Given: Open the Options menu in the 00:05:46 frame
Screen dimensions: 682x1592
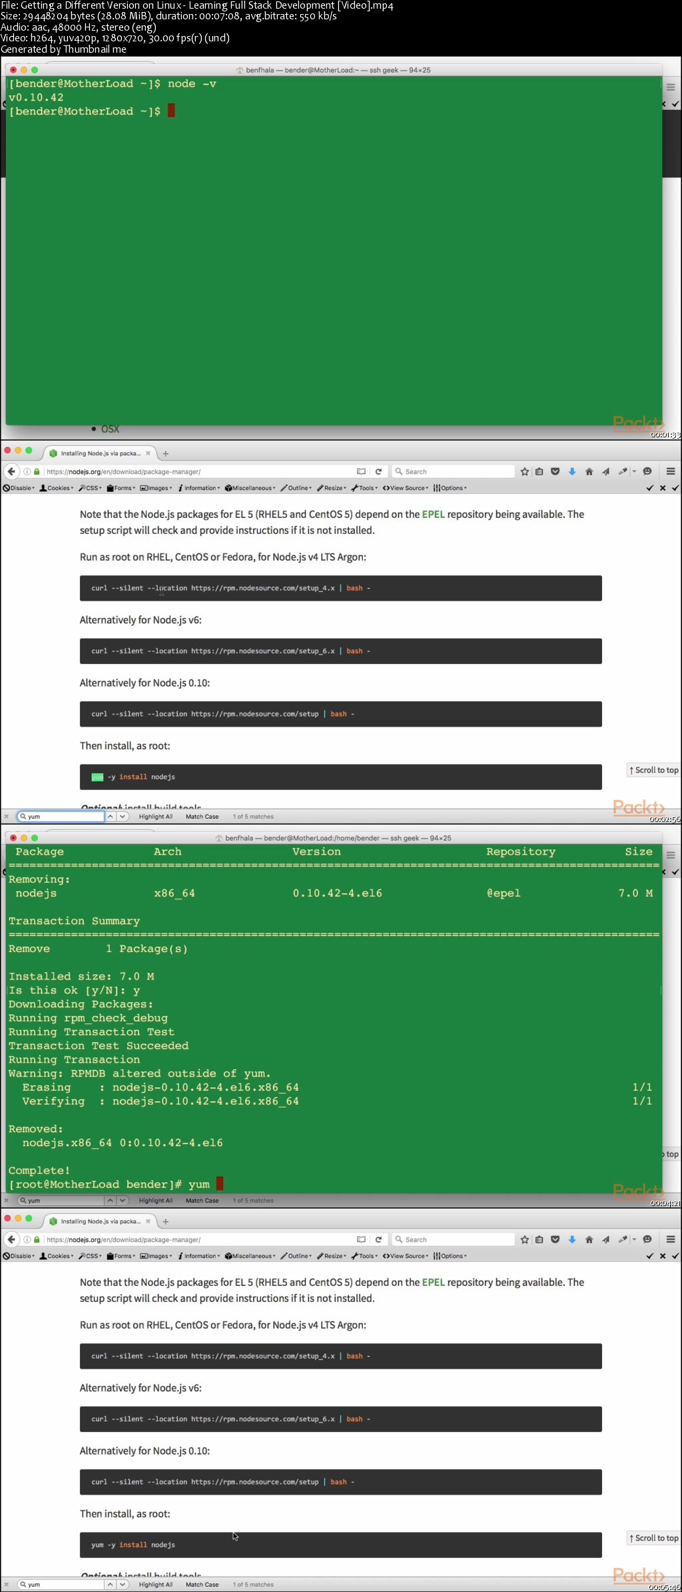Looking at the screenshot, I should pyautogui.click(x=450, y=1256).
